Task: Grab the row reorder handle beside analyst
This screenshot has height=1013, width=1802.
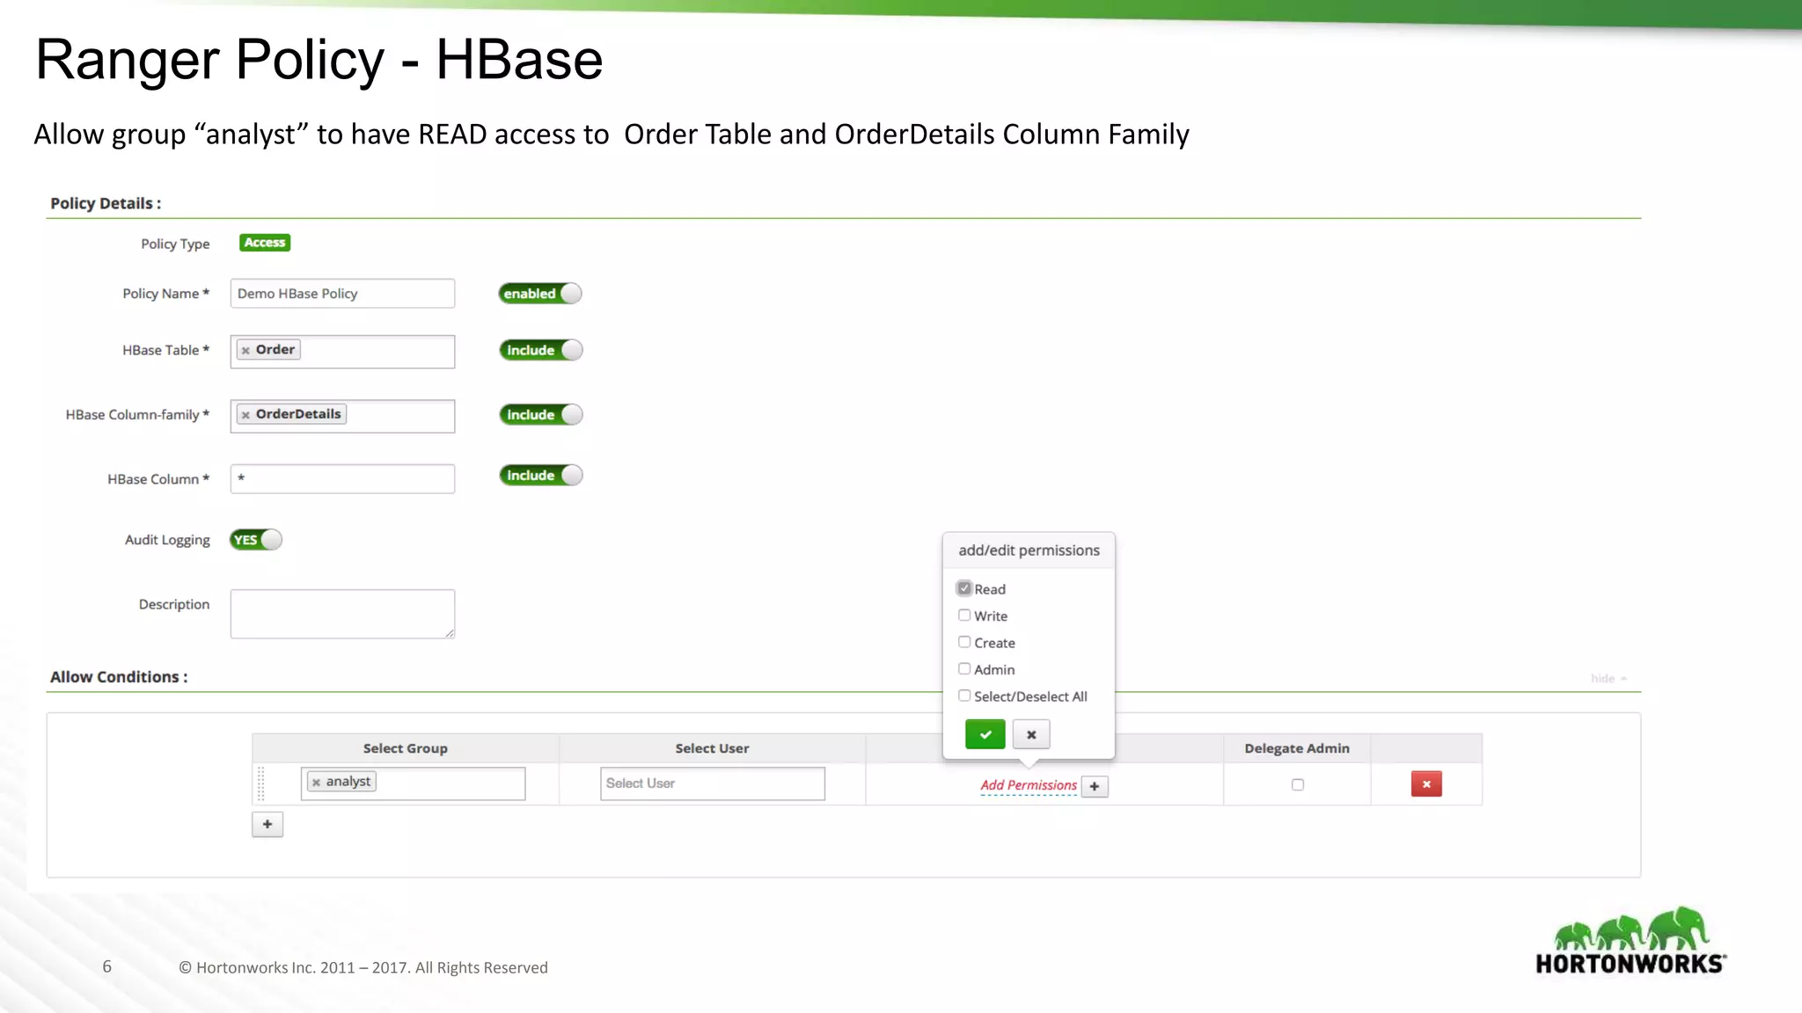Action: tap(260, 783)
